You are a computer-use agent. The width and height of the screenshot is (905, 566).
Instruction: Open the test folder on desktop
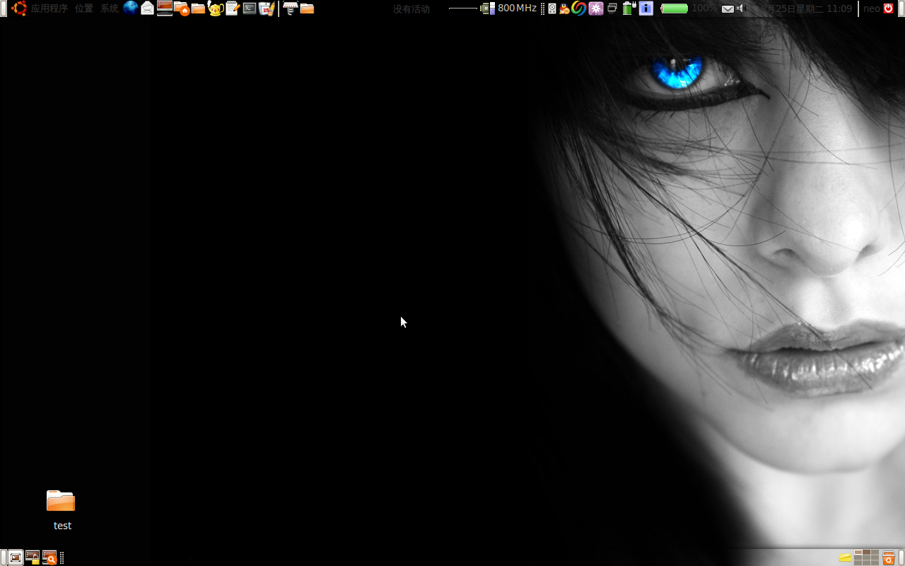[x=62, y=509]
